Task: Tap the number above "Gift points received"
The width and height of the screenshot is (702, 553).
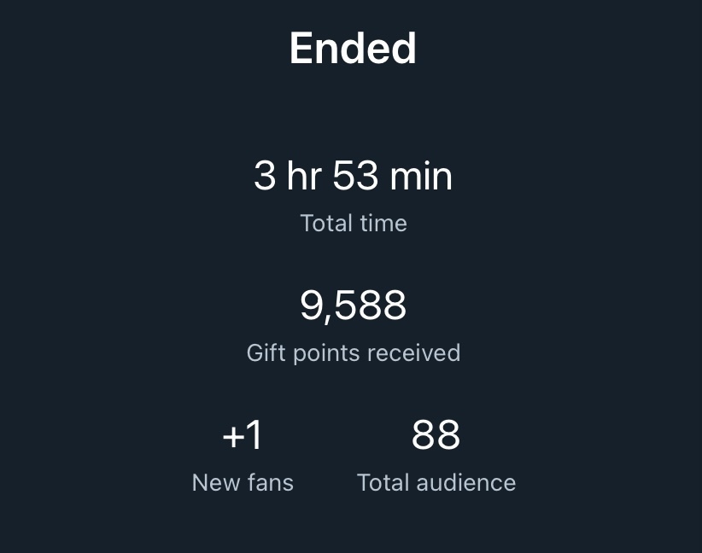Action: [353, 306]
